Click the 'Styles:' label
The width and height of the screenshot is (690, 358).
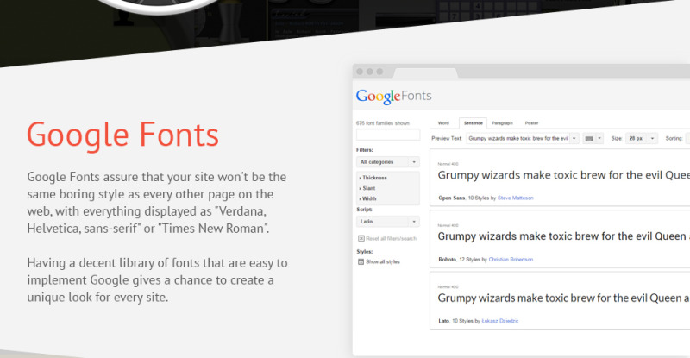pyautogui.click(x=364, y=252)
